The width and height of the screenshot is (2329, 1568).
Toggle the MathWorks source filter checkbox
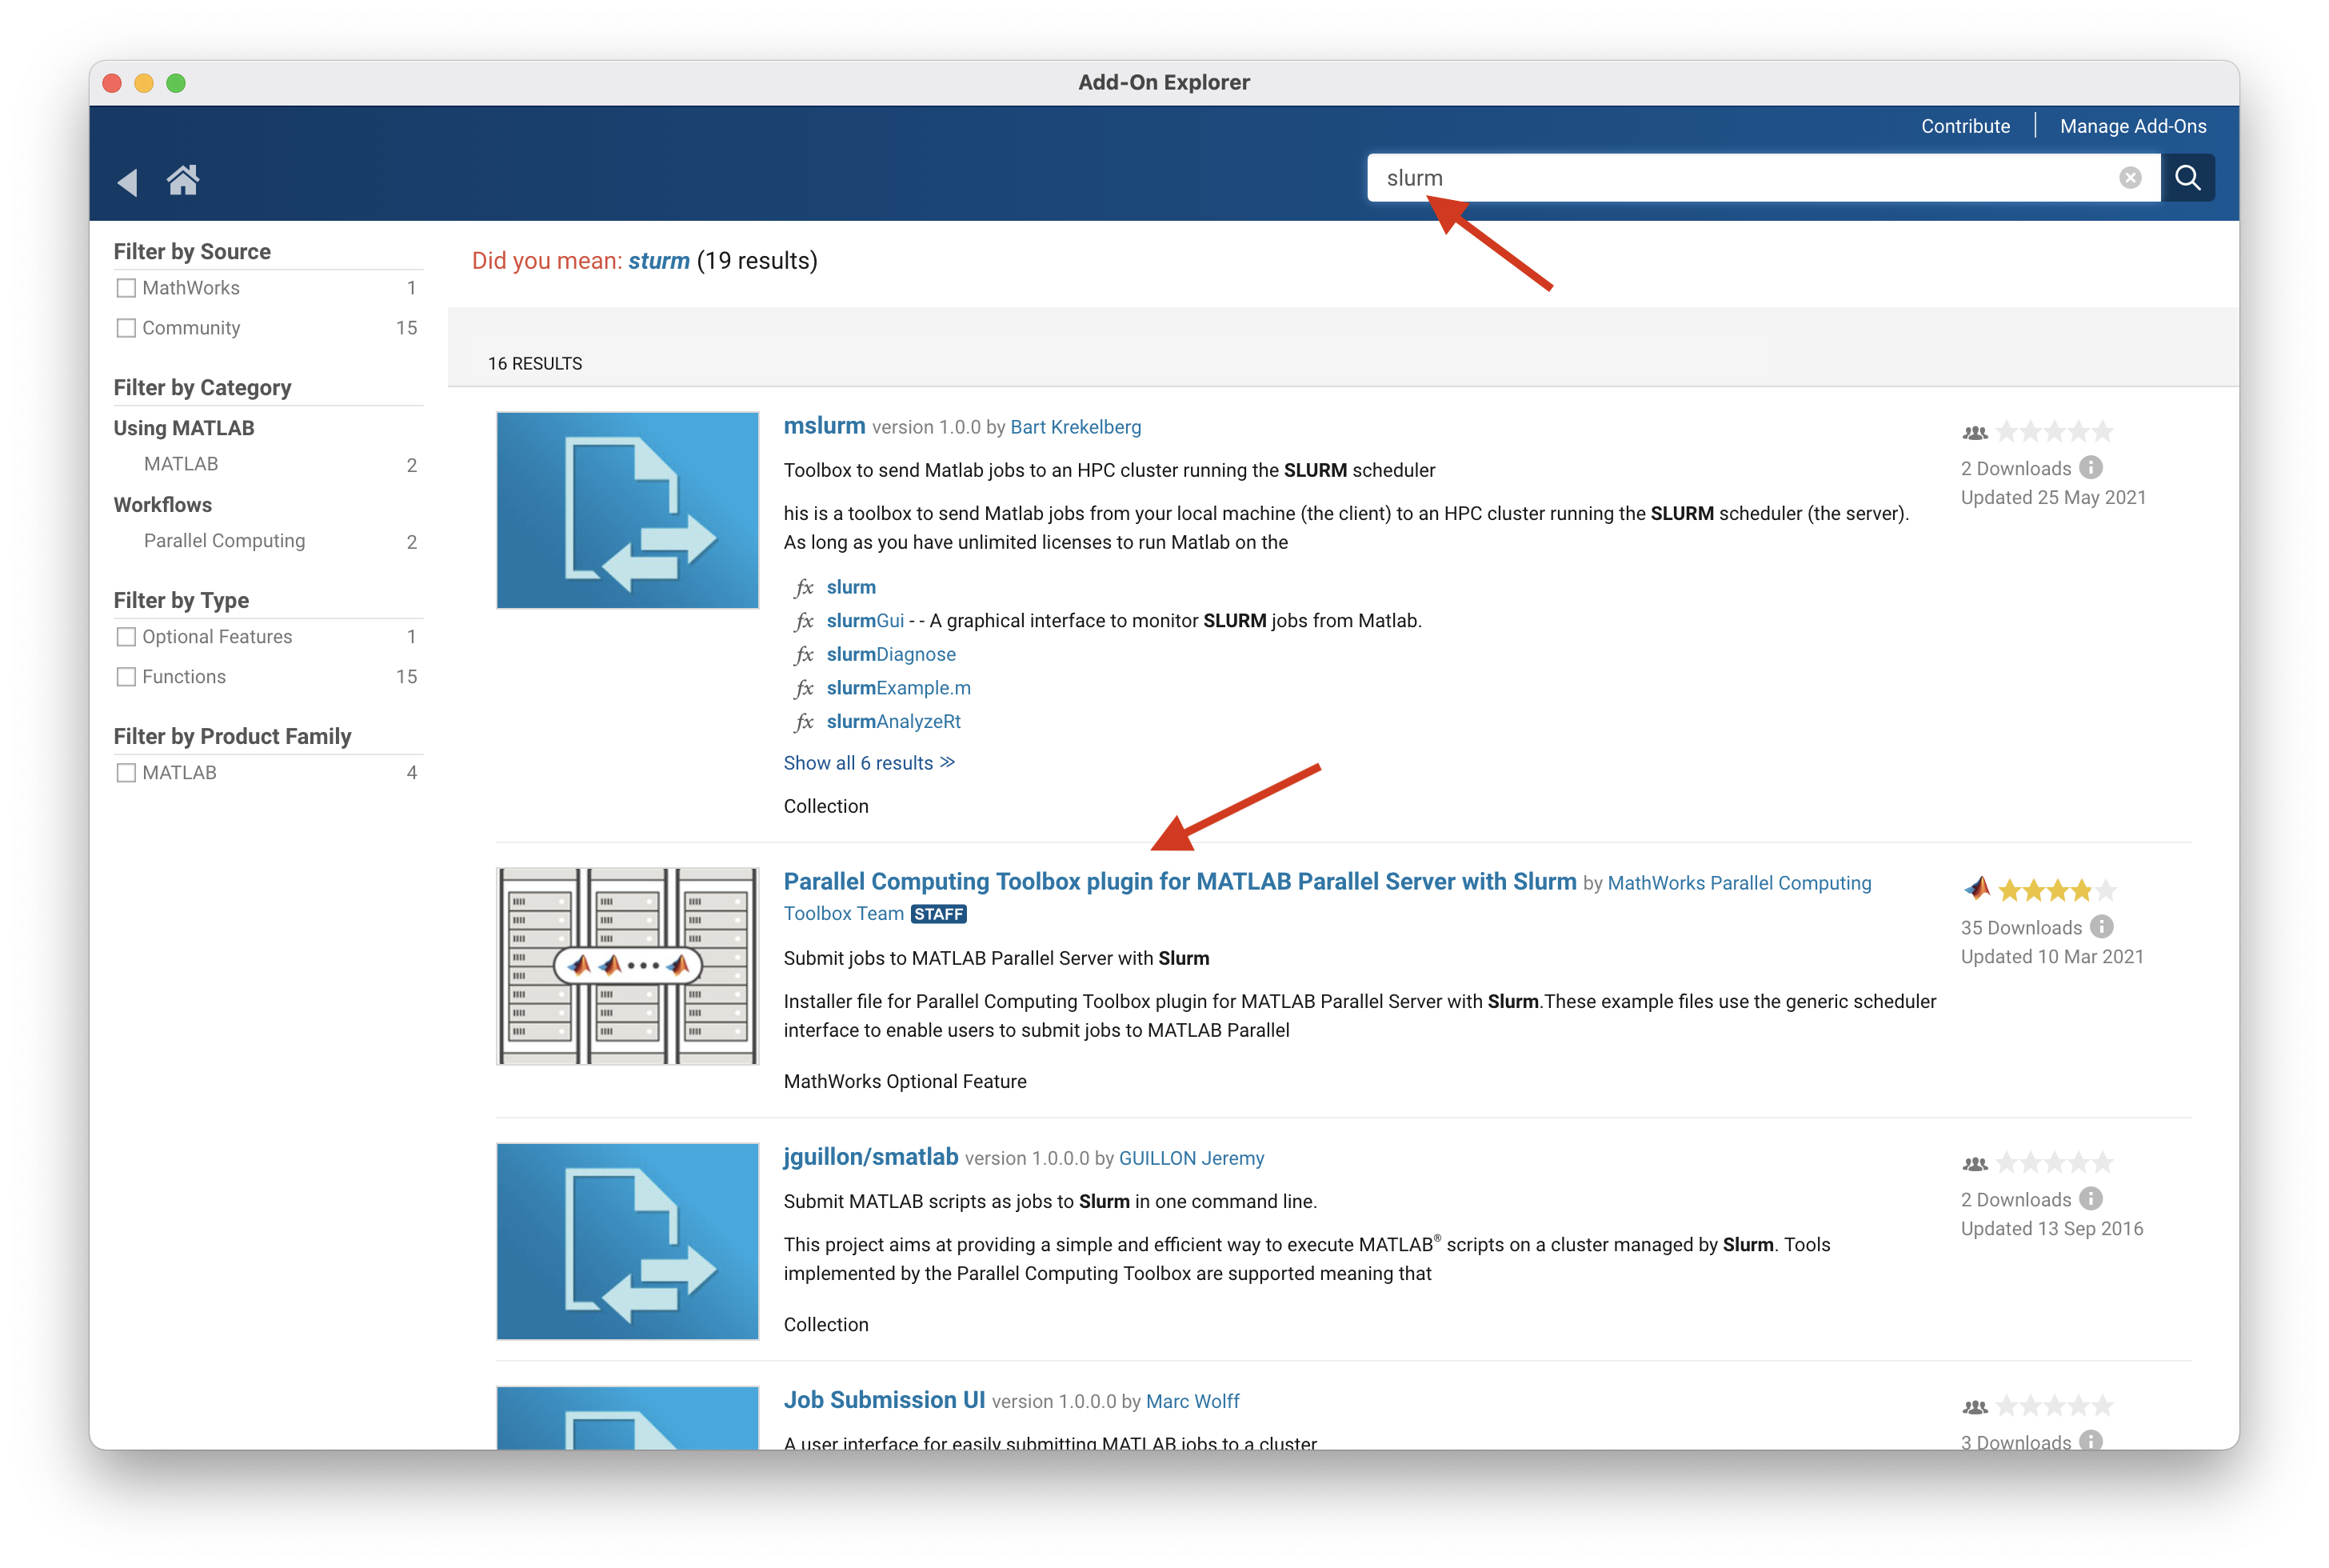pos(124,287)
